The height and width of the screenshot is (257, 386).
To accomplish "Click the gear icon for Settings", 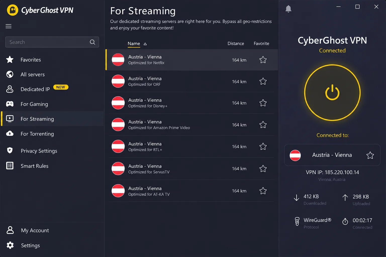I will (10, 245).
